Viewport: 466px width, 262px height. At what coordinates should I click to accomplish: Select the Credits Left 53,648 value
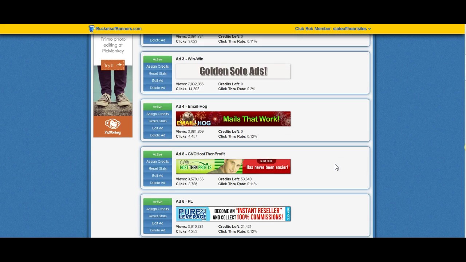coord(246,179)
